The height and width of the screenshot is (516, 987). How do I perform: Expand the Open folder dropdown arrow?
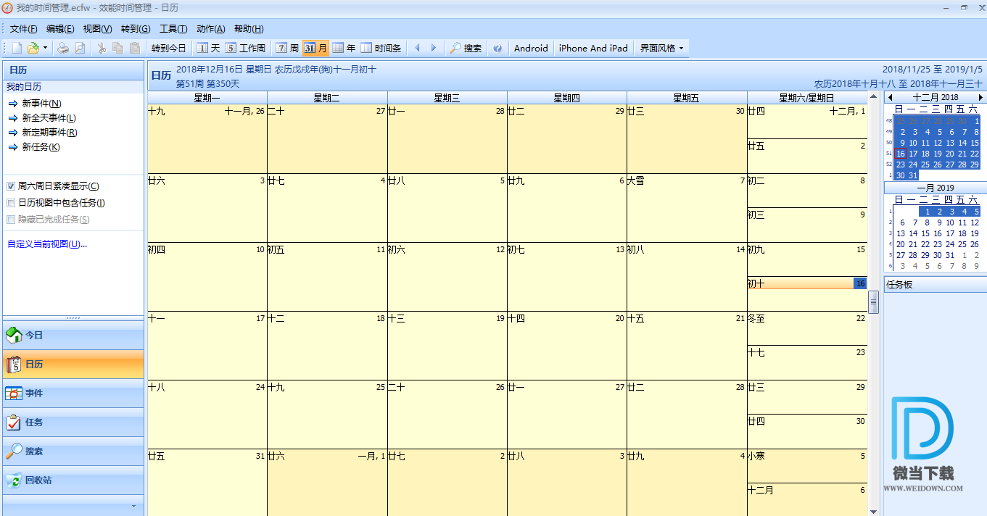pyautogui.click(x=45, y=48)
